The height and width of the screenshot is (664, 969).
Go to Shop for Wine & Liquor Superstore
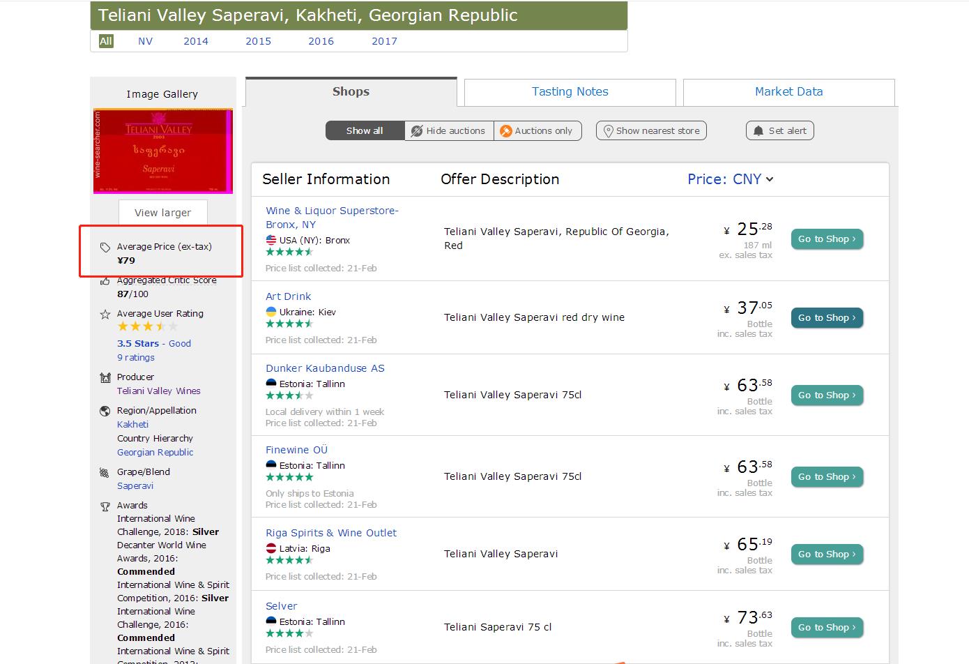click(827, 239)
